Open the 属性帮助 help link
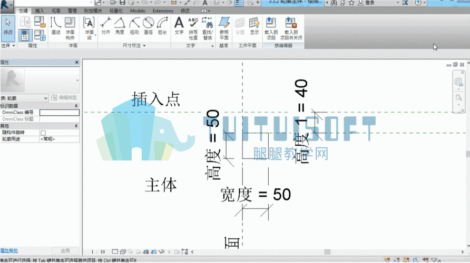 pos(9,251)
